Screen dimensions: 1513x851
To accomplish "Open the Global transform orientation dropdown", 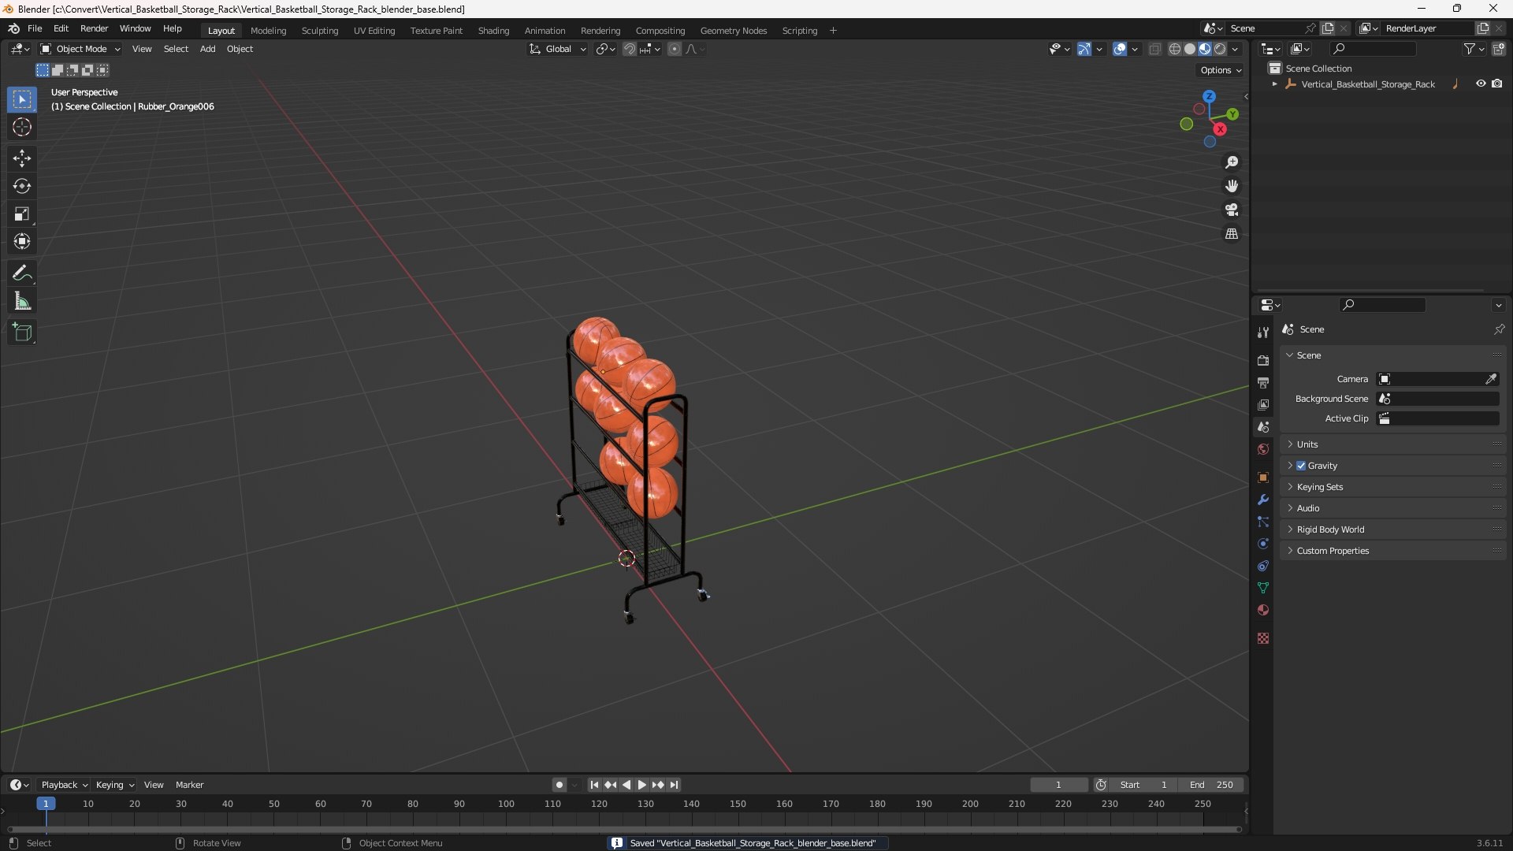I will tap(558, 49).
